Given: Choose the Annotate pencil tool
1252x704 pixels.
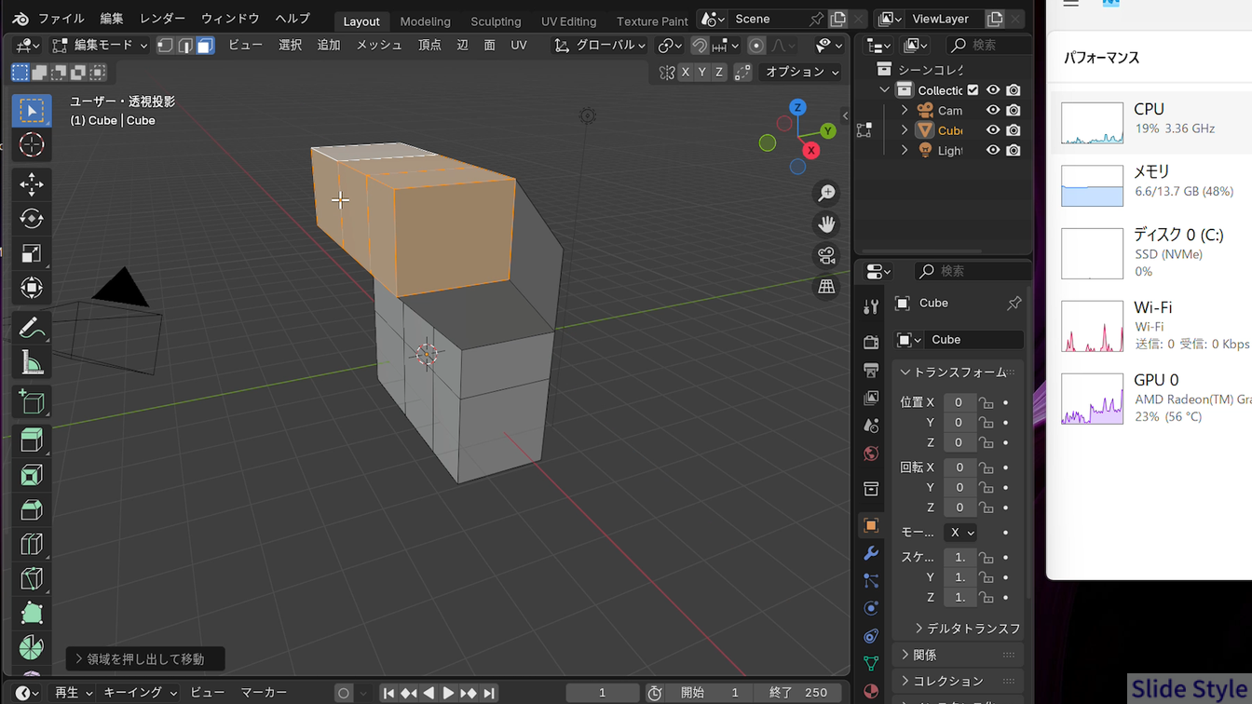Looking at the screenshot, I should [x=32, y=329].
